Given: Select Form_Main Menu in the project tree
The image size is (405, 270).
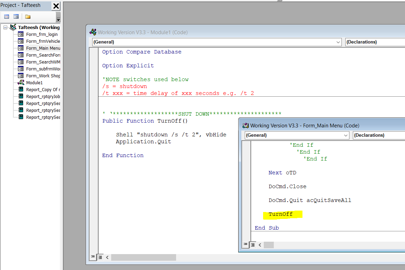Looking at the screenshot, I should (43, 48).
